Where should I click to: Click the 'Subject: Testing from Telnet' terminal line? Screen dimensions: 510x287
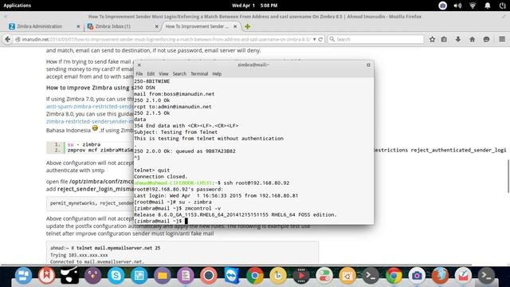pos(175,132)
